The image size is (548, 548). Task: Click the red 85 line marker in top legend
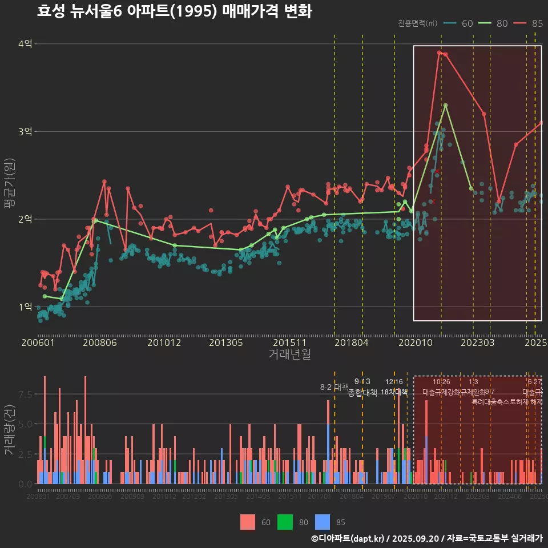click(521, 23)
